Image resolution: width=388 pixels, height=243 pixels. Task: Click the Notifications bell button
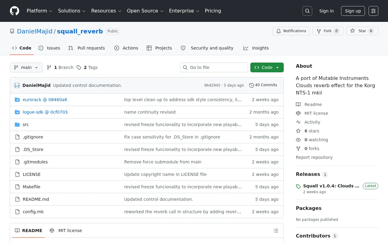pyautogui.click(x=291, y=31)
